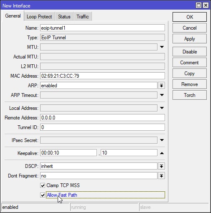Click the Type field showing EoIP Tunnel
The width and height of the screenshot is (211, 213).
click(x=102, y=38)
